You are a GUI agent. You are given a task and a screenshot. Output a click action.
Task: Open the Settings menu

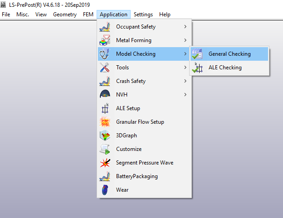(x=143, y=15)
